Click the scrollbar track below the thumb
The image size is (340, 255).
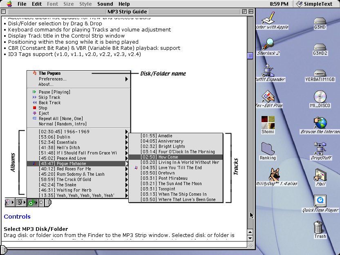click(250, 143)
